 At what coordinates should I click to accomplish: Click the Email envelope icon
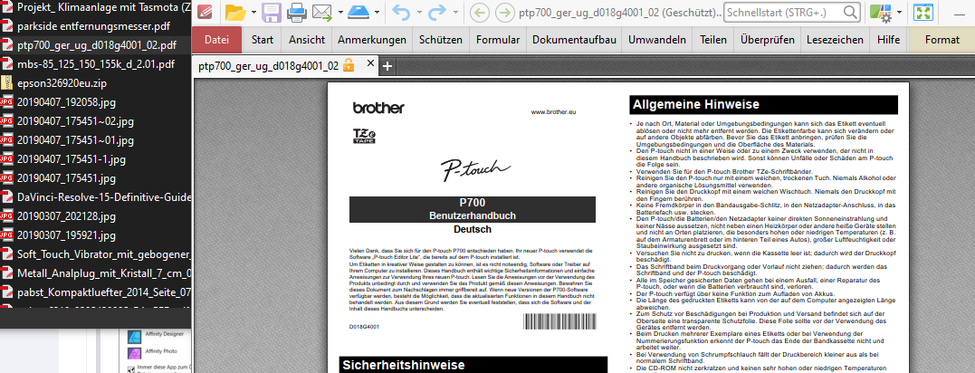pyautogui.click(x=320, y=12)
